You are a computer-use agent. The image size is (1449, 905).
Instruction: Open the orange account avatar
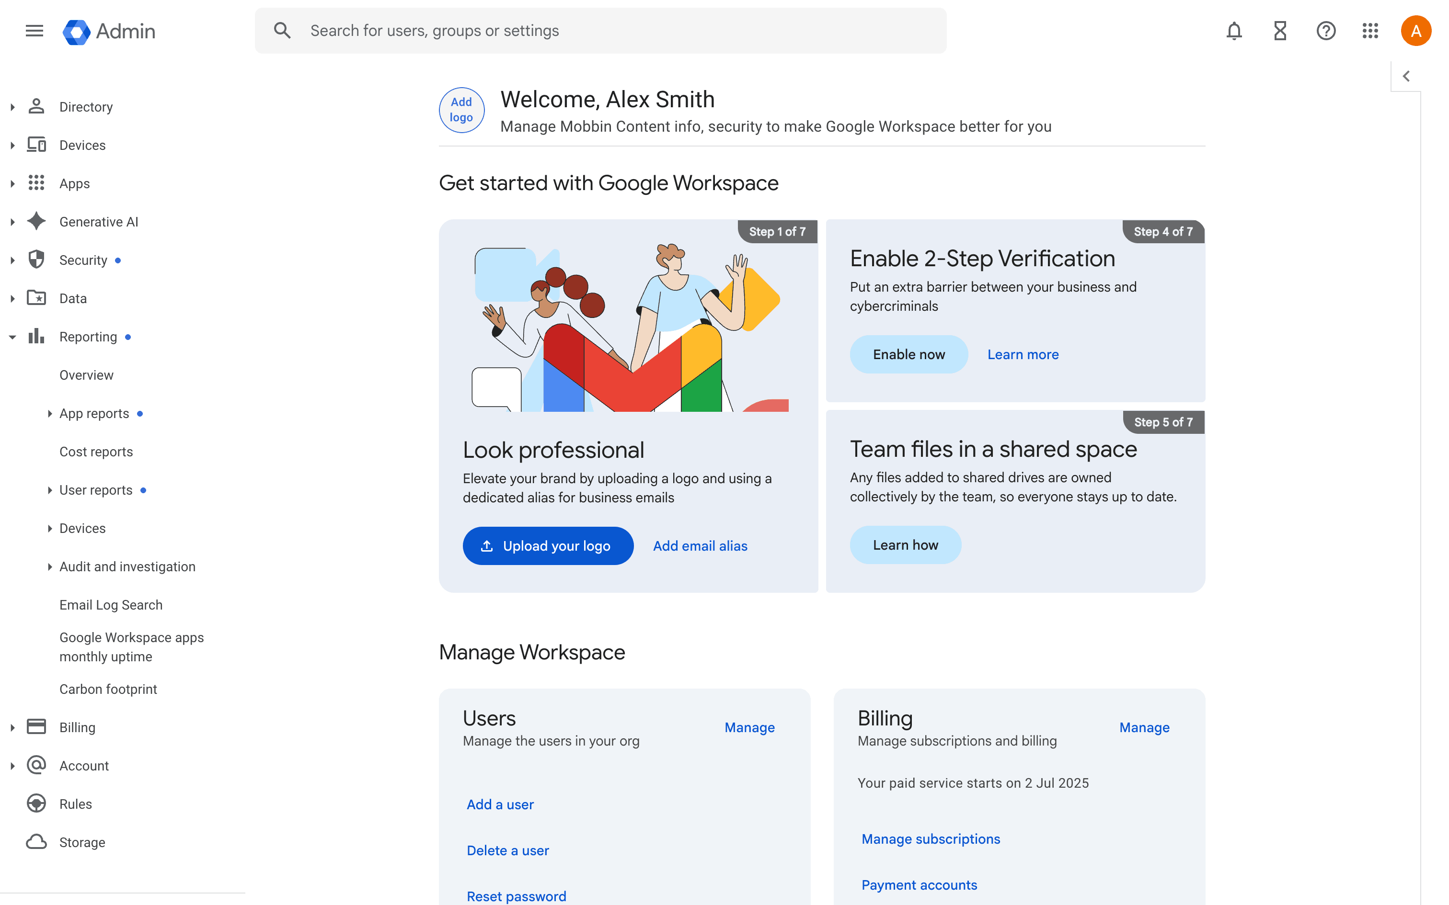1415,31
